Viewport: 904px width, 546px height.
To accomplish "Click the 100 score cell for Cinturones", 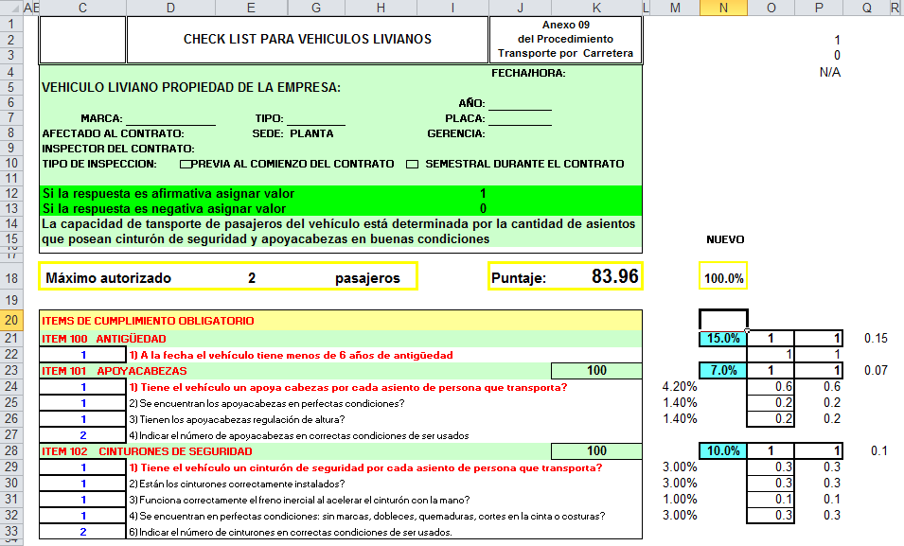I will (595, 452).
